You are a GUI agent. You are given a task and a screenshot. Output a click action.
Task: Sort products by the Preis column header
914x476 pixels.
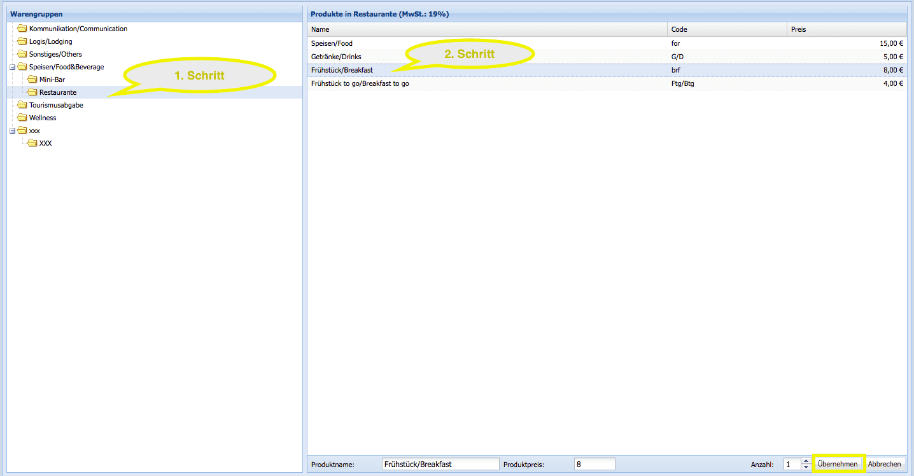pos(847,30)
